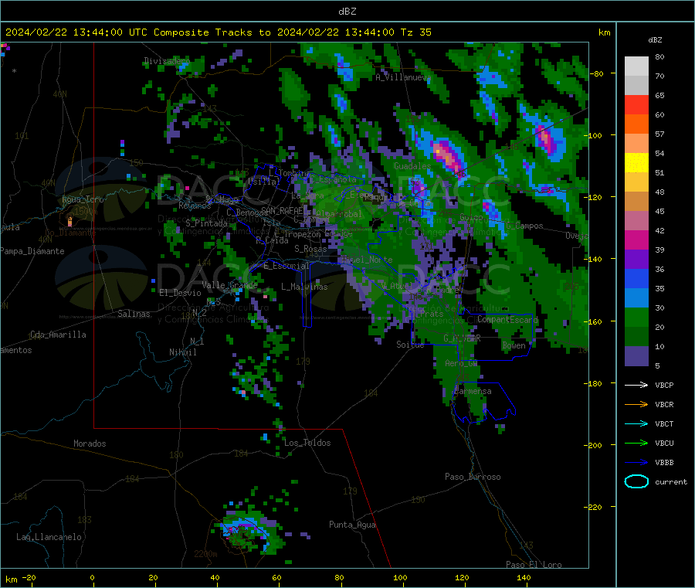This screenshot has height=588, width=695.
Task: Click the cyan VBCT arrow icon
Action: point(636,423)
